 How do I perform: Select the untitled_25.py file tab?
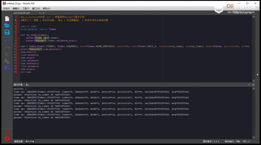pos(22,13)
